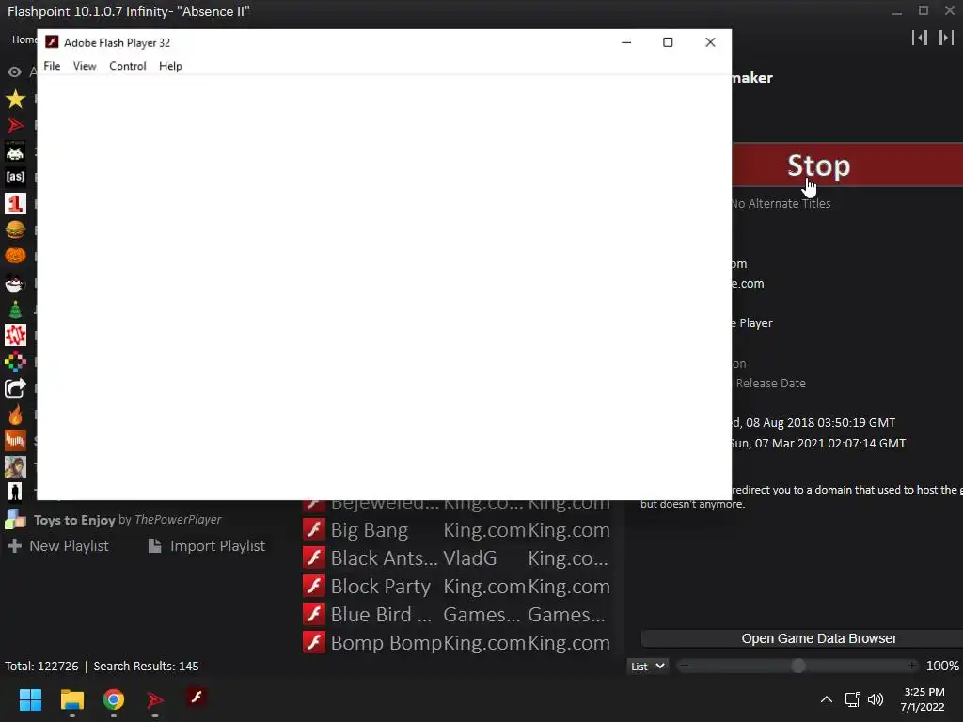Click the Flash icon beside Bomp Bomp

tap(314, 642)
